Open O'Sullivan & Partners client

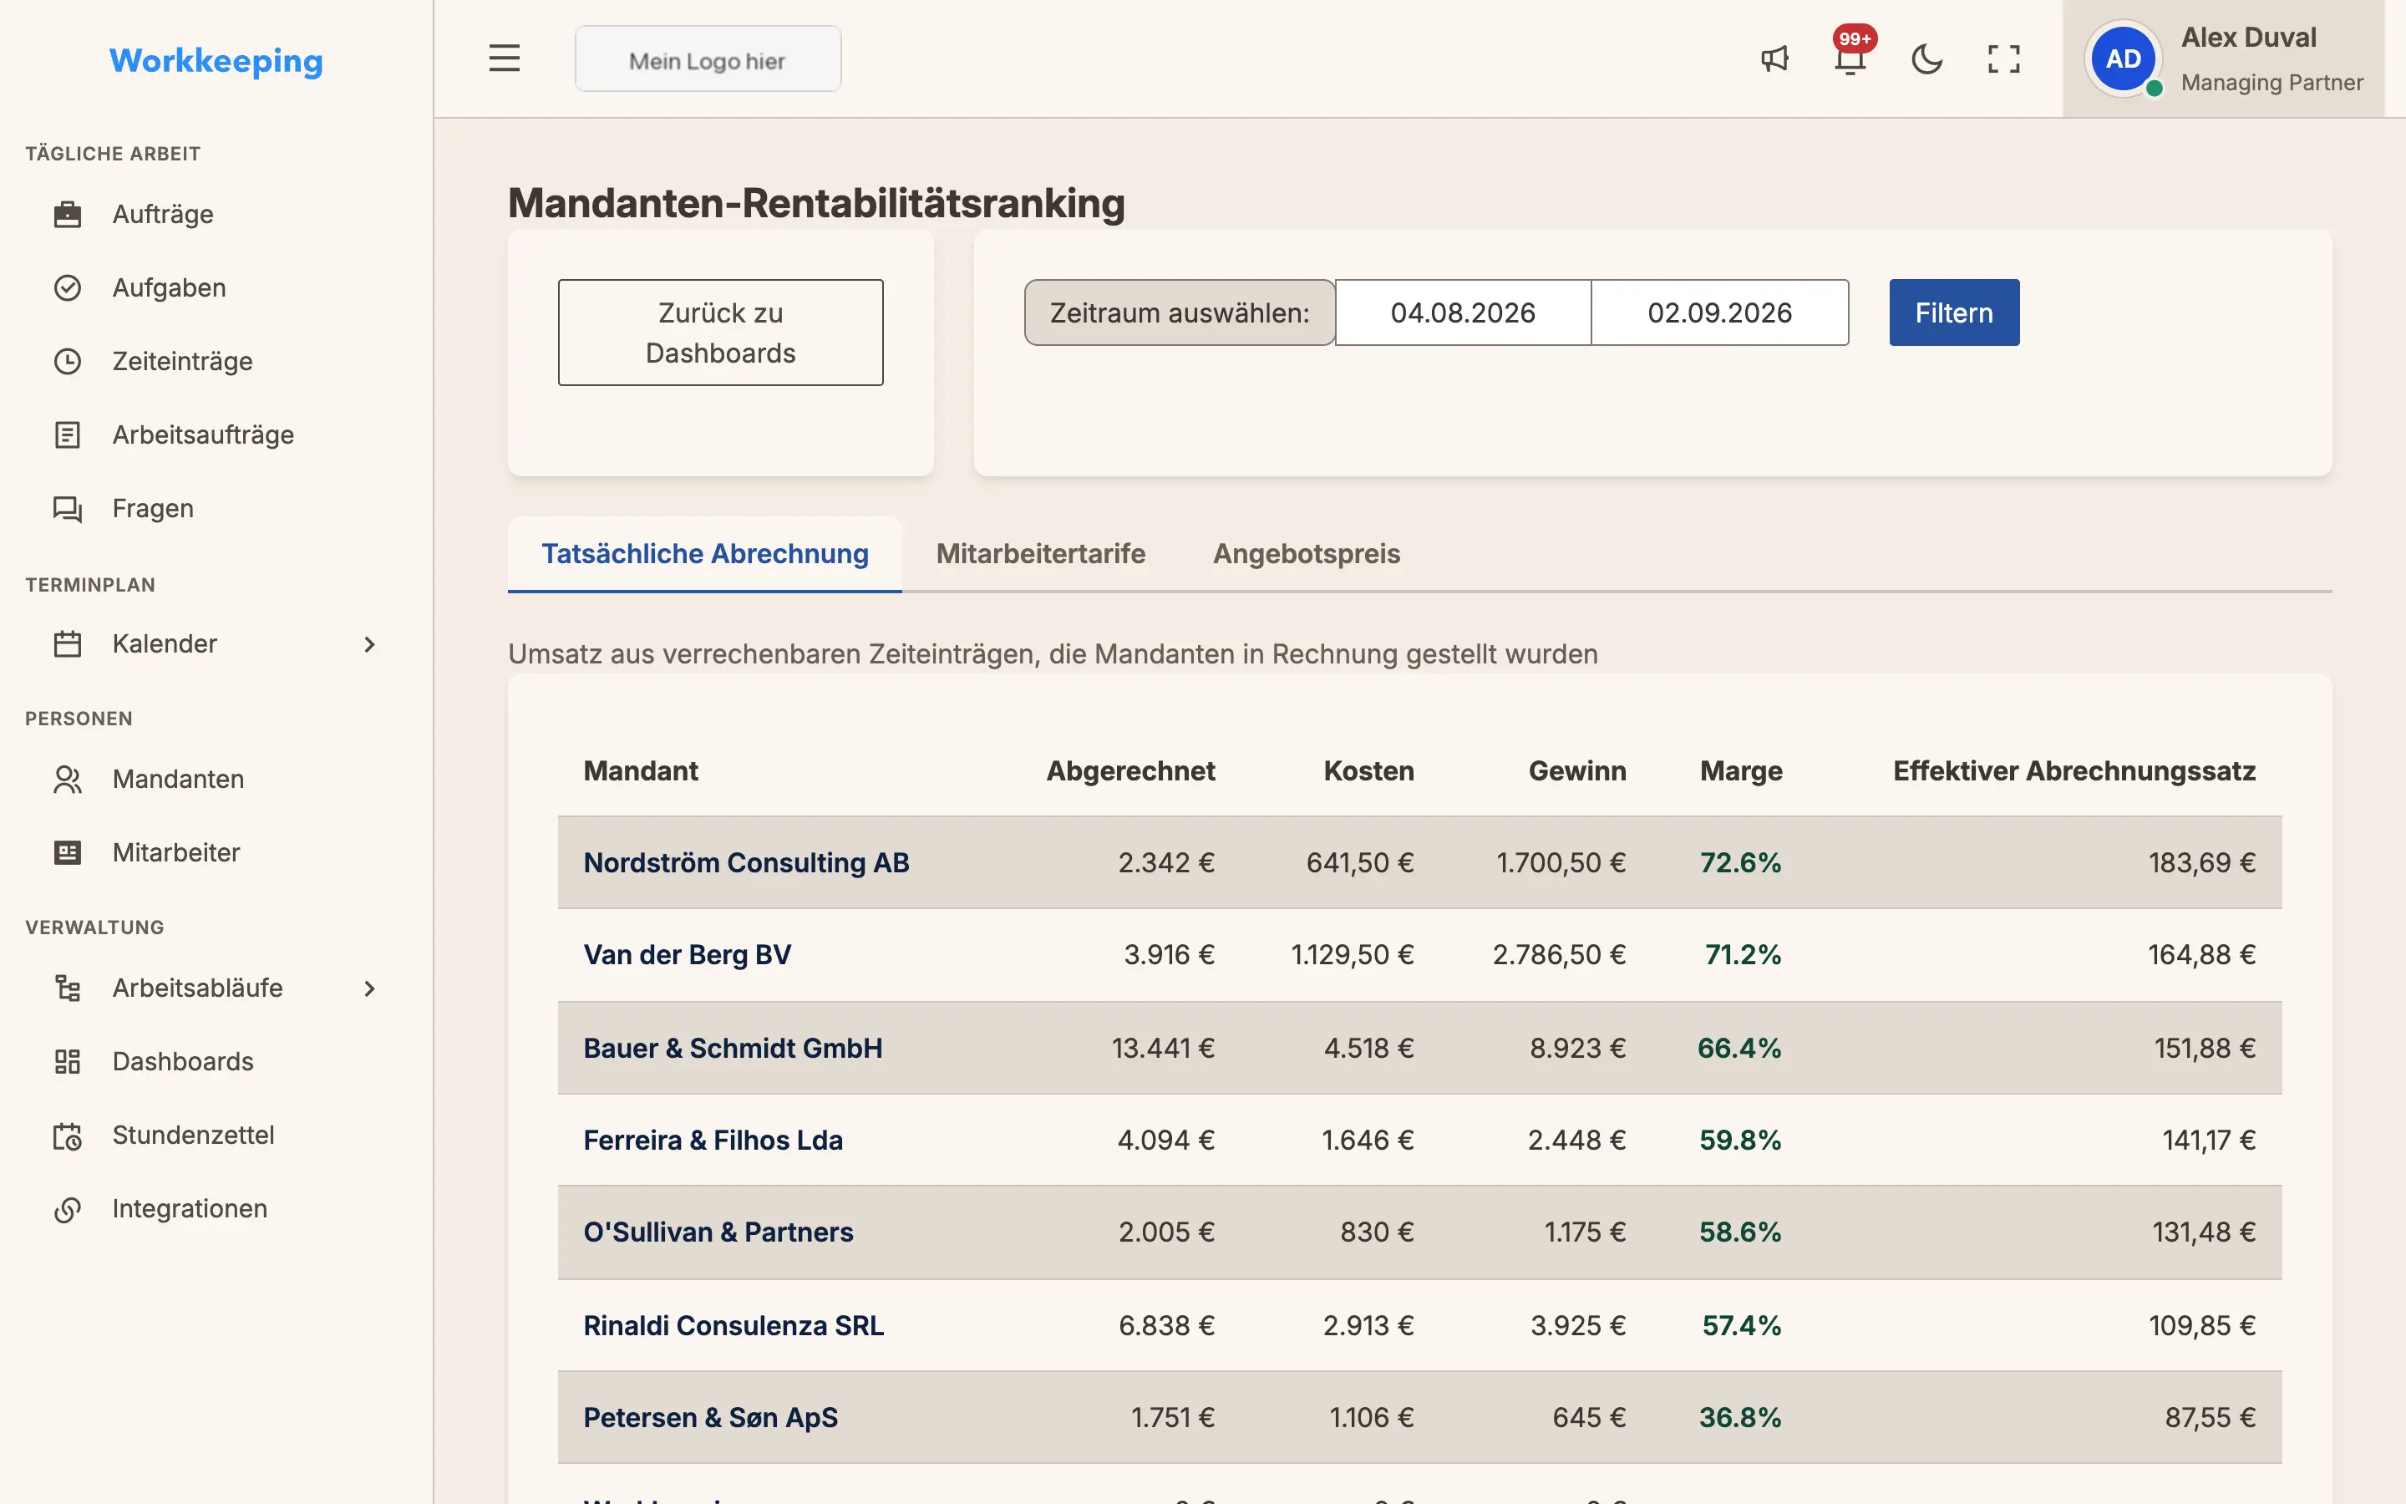pyautogui.click(x=718, y=1232)
